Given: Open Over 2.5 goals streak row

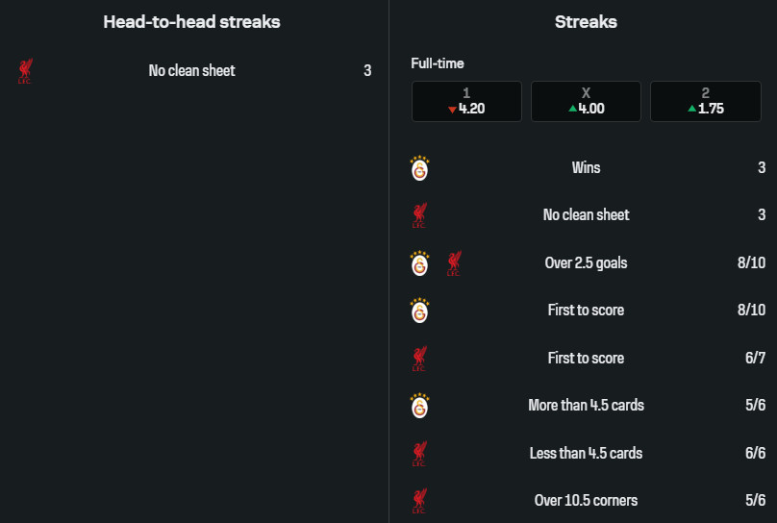Looking at the screenshot, I should (586, 262).
